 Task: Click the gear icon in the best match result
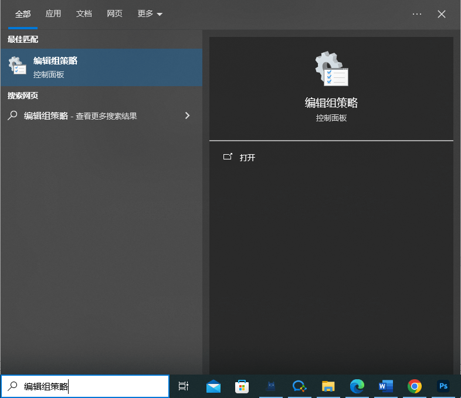click(17, 65)
